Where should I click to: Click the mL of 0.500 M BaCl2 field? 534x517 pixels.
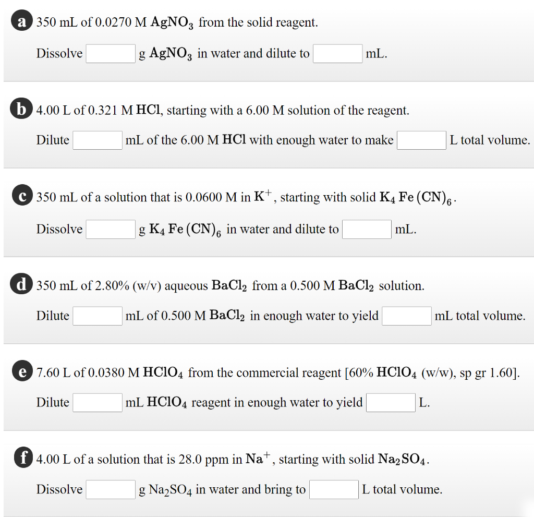point(97,316)
